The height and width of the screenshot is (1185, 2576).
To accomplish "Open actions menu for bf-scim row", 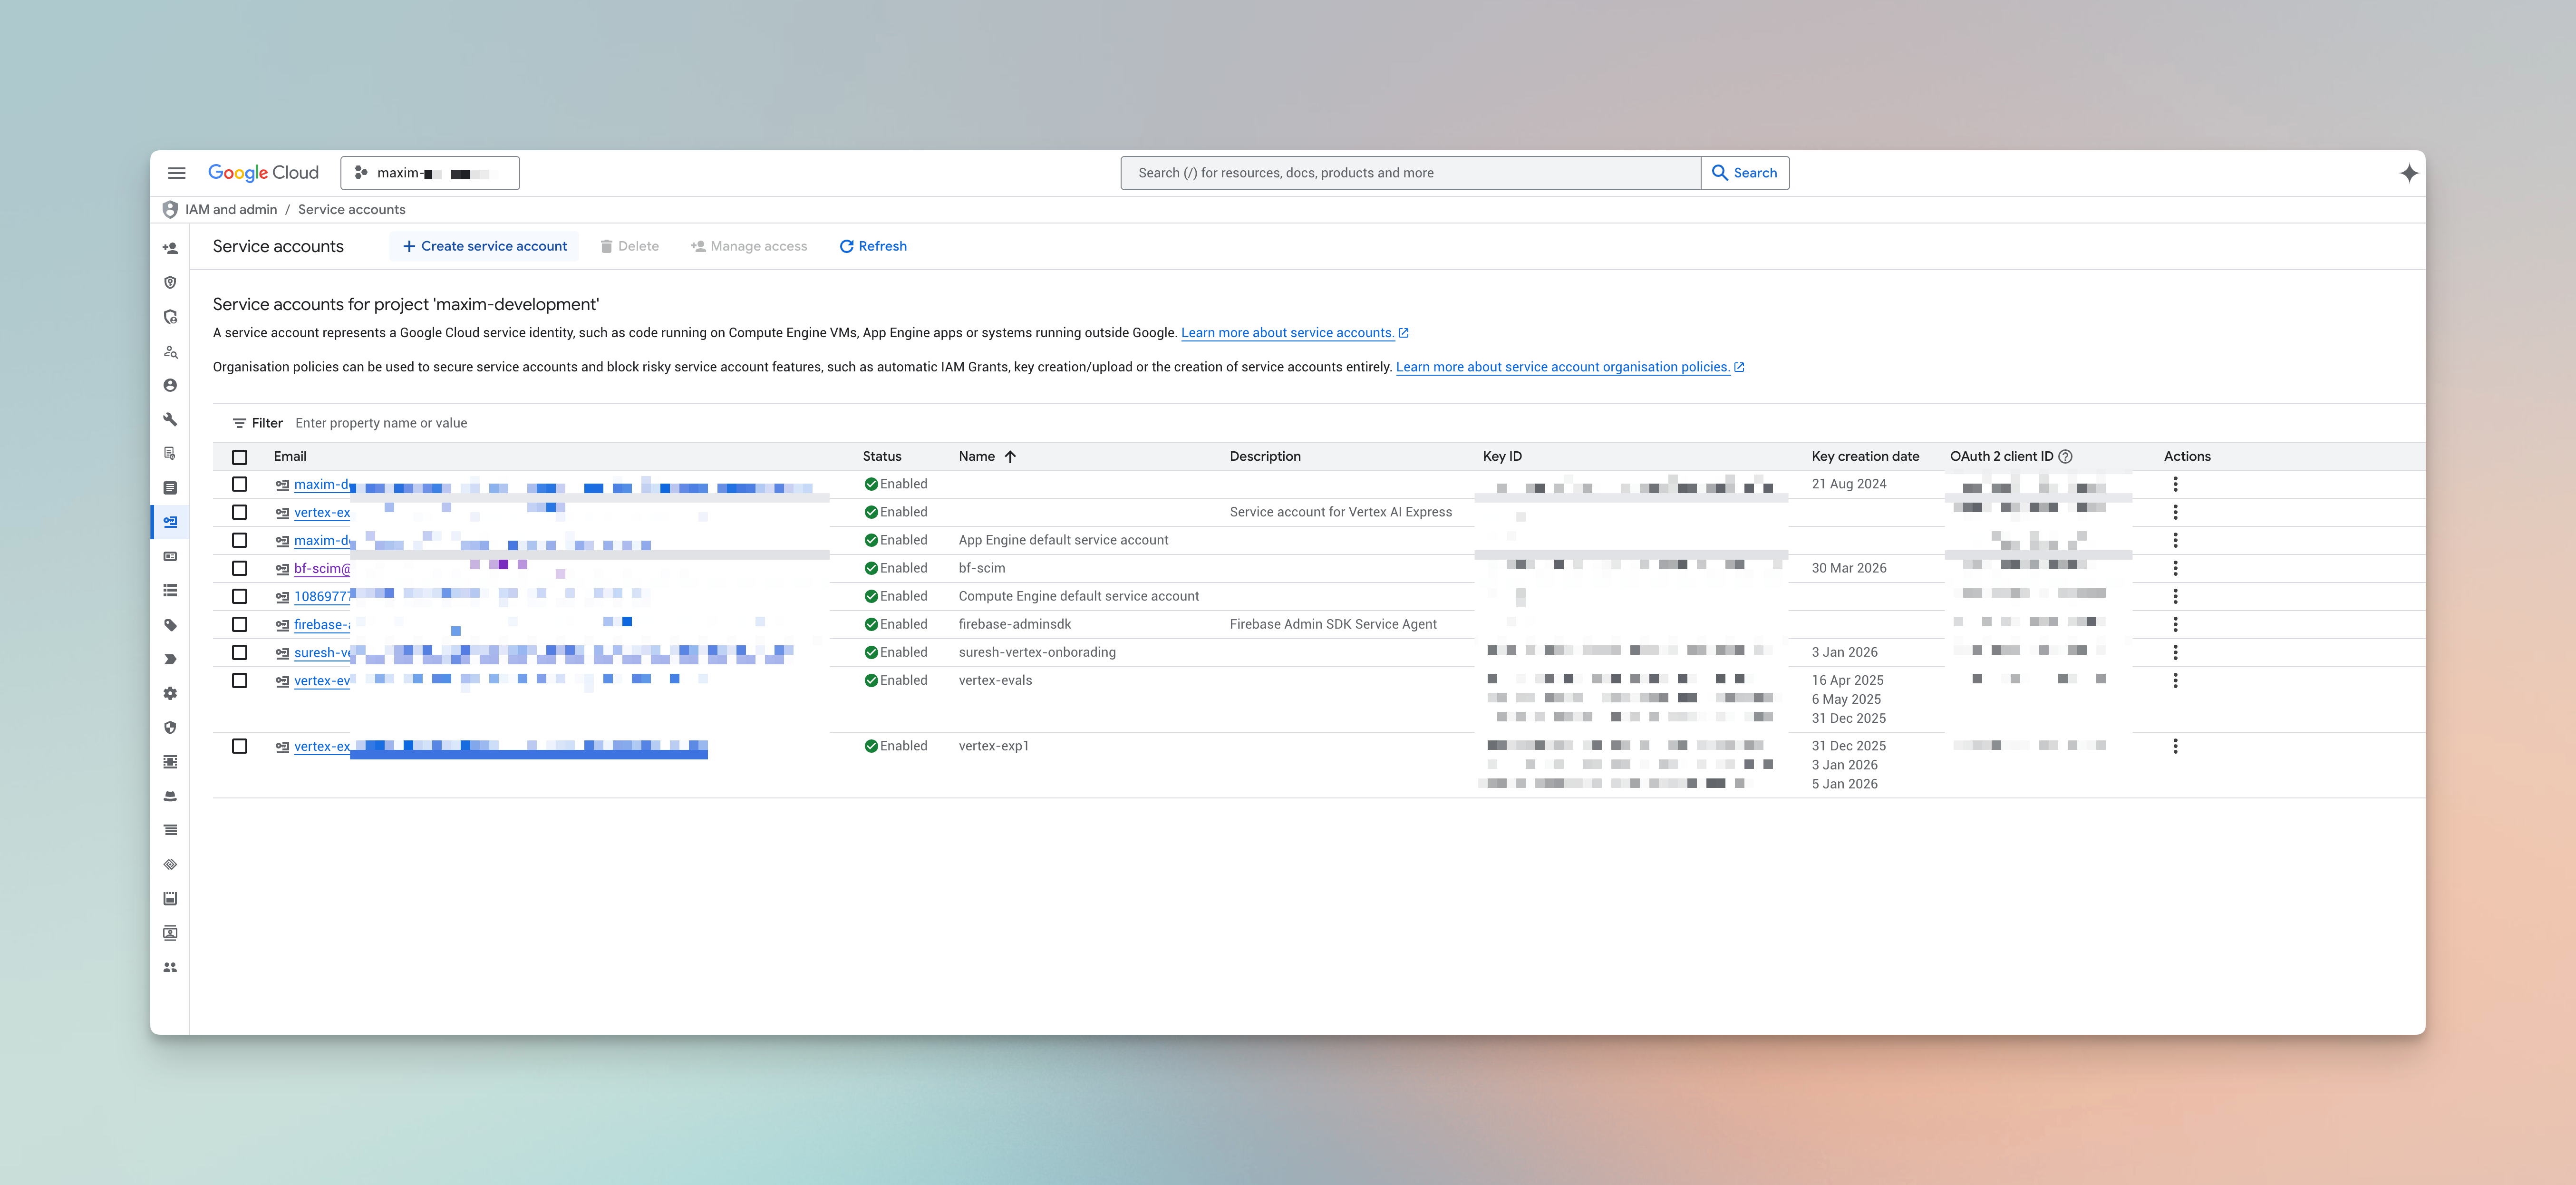I will click(2175, 568).
